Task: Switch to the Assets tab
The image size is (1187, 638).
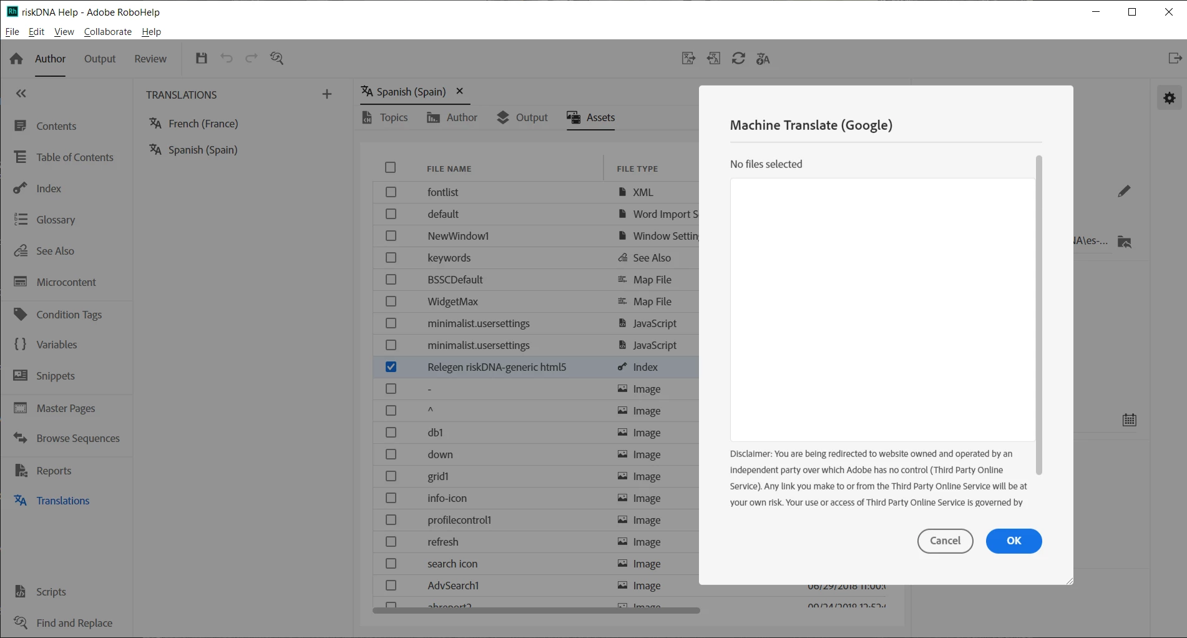Action: [x=591, y=117]
